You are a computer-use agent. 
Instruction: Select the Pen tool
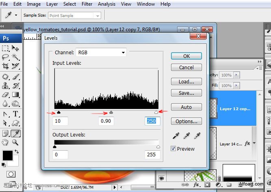click(x=5, y=114)
